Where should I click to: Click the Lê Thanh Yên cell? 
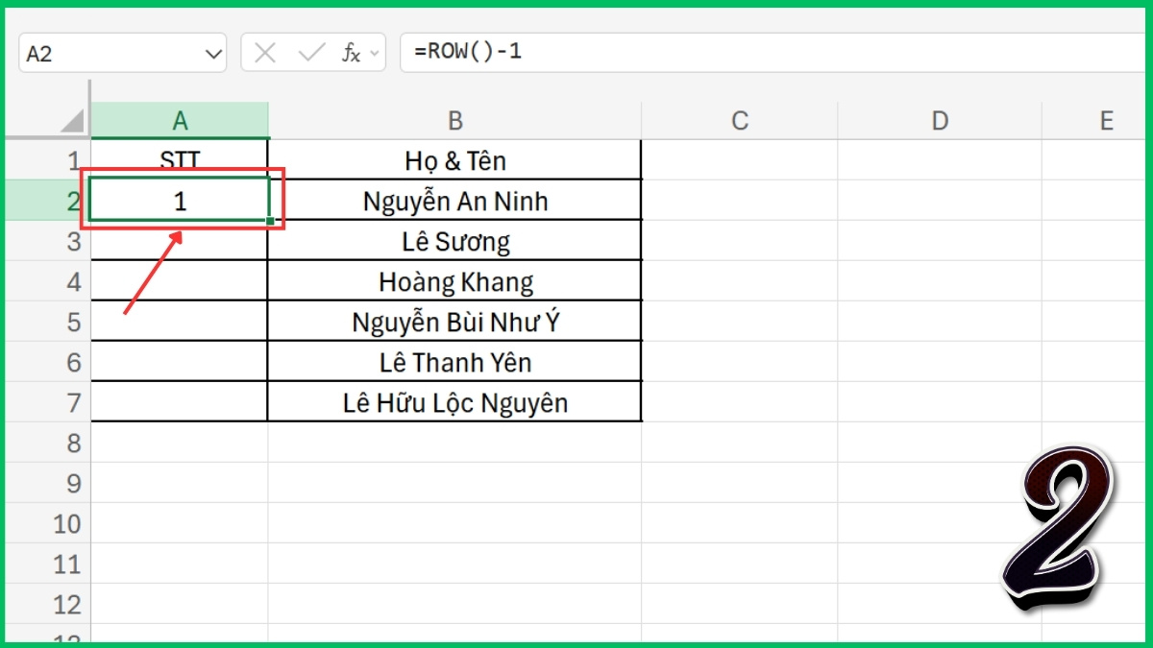point(454,362)
